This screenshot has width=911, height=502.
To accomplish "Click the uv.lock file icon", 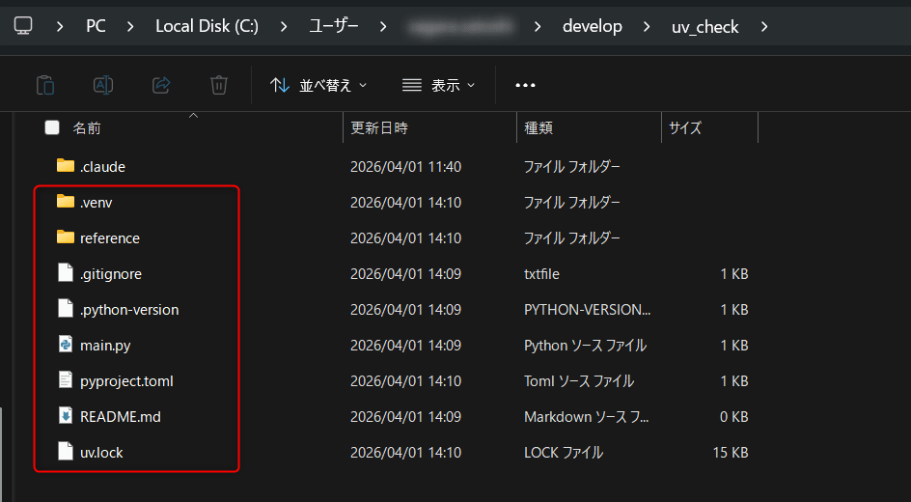I will (66, 452).
